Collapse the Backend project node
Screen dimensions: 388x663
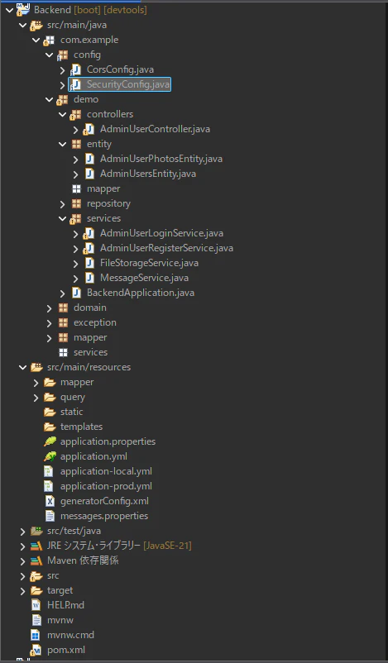pyautogui.click(x=9, y=10)
